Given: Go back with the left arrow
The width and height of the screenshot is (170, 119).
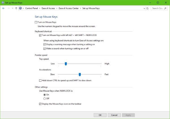Looking at the screenshot, I should [3, 8].
